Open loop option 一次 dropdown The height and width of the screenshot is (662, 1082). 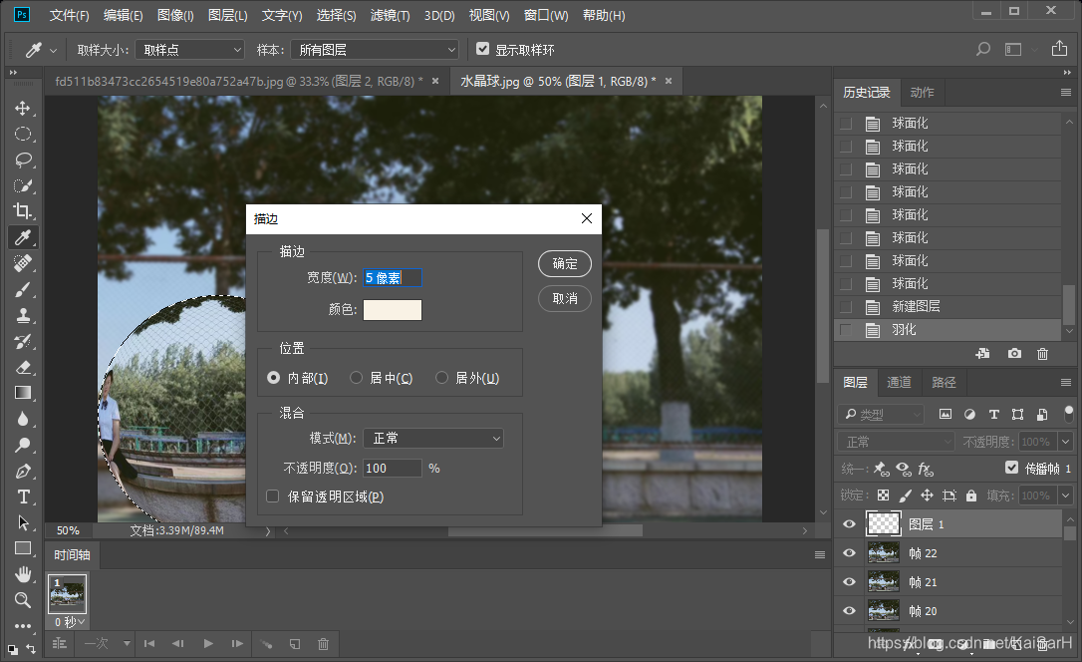107,643
